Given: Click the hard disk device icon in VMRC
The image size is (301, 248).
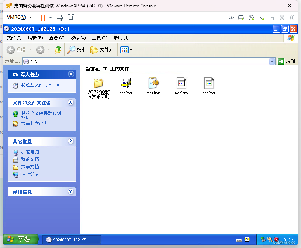Looking at the screenshot, I should pos(241,18).
